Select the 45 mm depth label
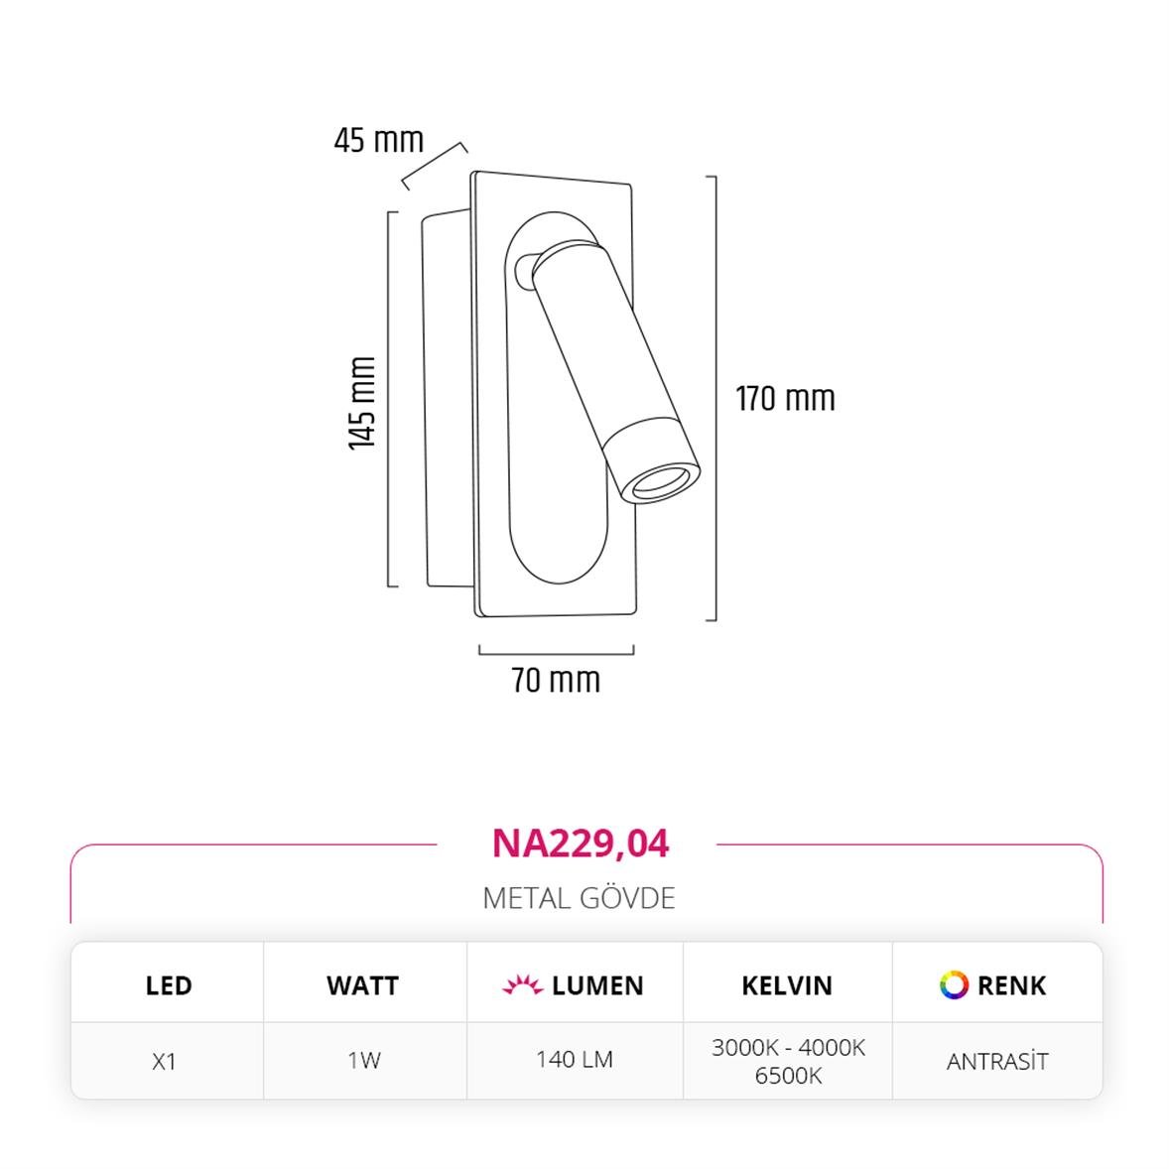1169x1169 pixels. 378,141
